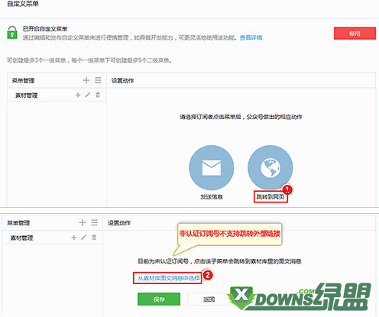Click the red 停用 button
Viewport: 379px width, 317px height.
tap(355, 34)
